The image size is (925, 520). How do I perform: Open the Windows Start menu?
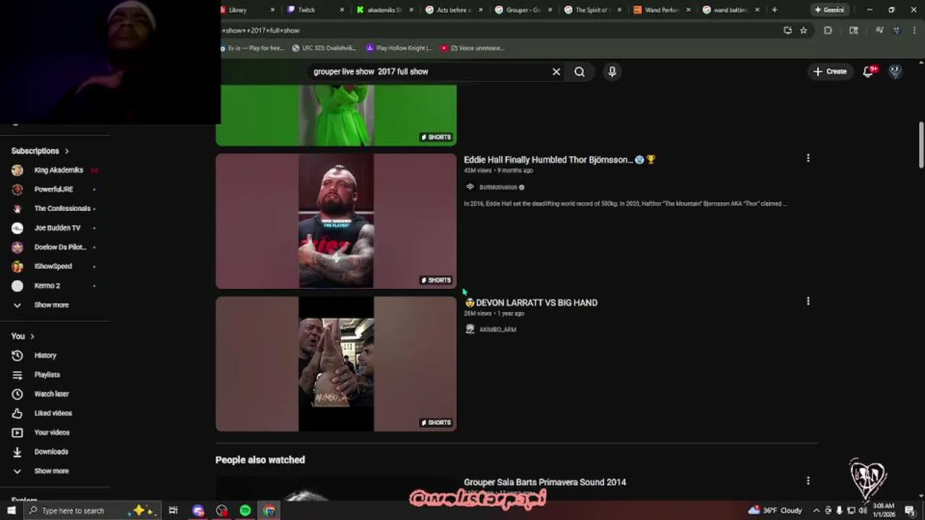[11, 511]
